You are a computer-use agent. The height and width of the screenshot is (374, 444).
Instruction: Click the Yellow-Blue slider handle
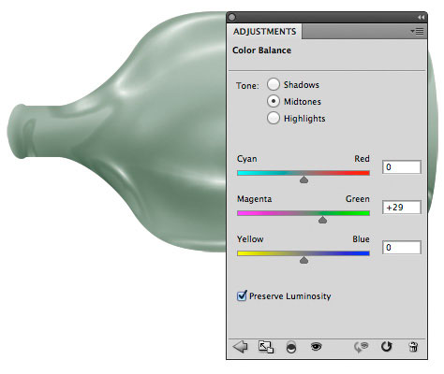[x=303, y=260]
